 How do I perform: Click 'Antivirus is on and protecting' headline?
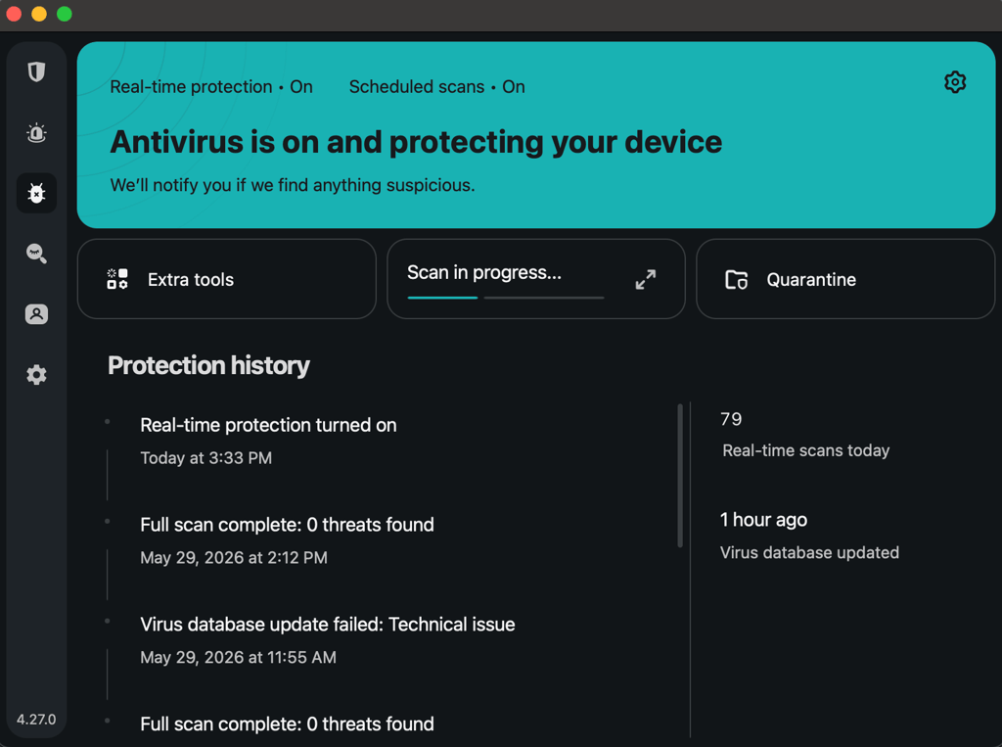click(x=416, y=142)
